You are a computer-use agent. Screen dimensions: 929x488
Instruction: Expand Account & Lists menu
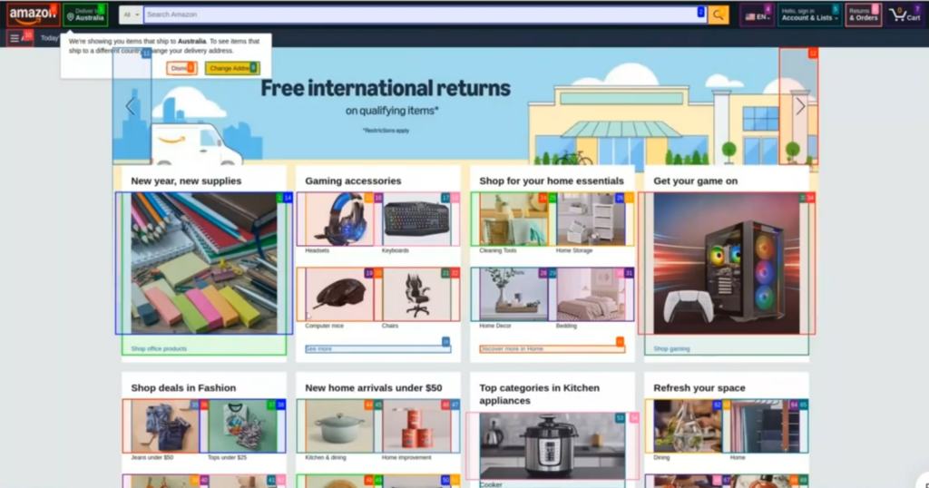pyautogui.click(x=808, y=15)
